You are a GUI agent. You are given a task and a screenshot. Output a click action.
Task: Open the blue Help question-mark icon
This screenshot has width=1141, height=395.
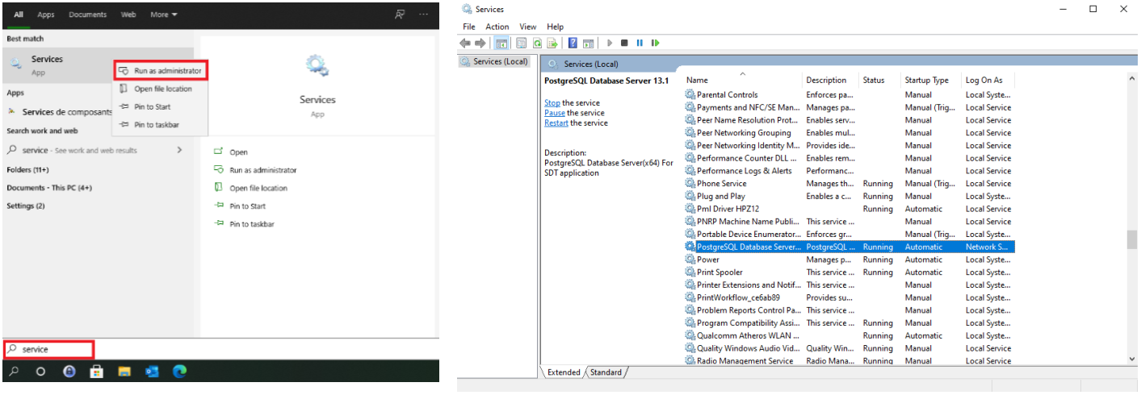(573, 43)
